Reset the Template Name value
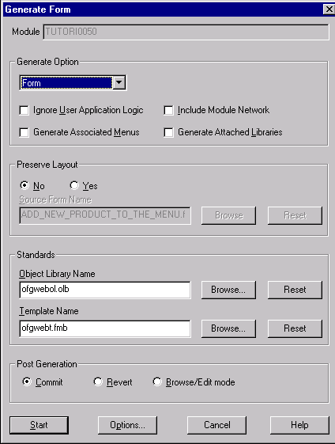Image resolution: width=335 pixels, height=444 pixels. pyautogui.click(x=295, y=328)
